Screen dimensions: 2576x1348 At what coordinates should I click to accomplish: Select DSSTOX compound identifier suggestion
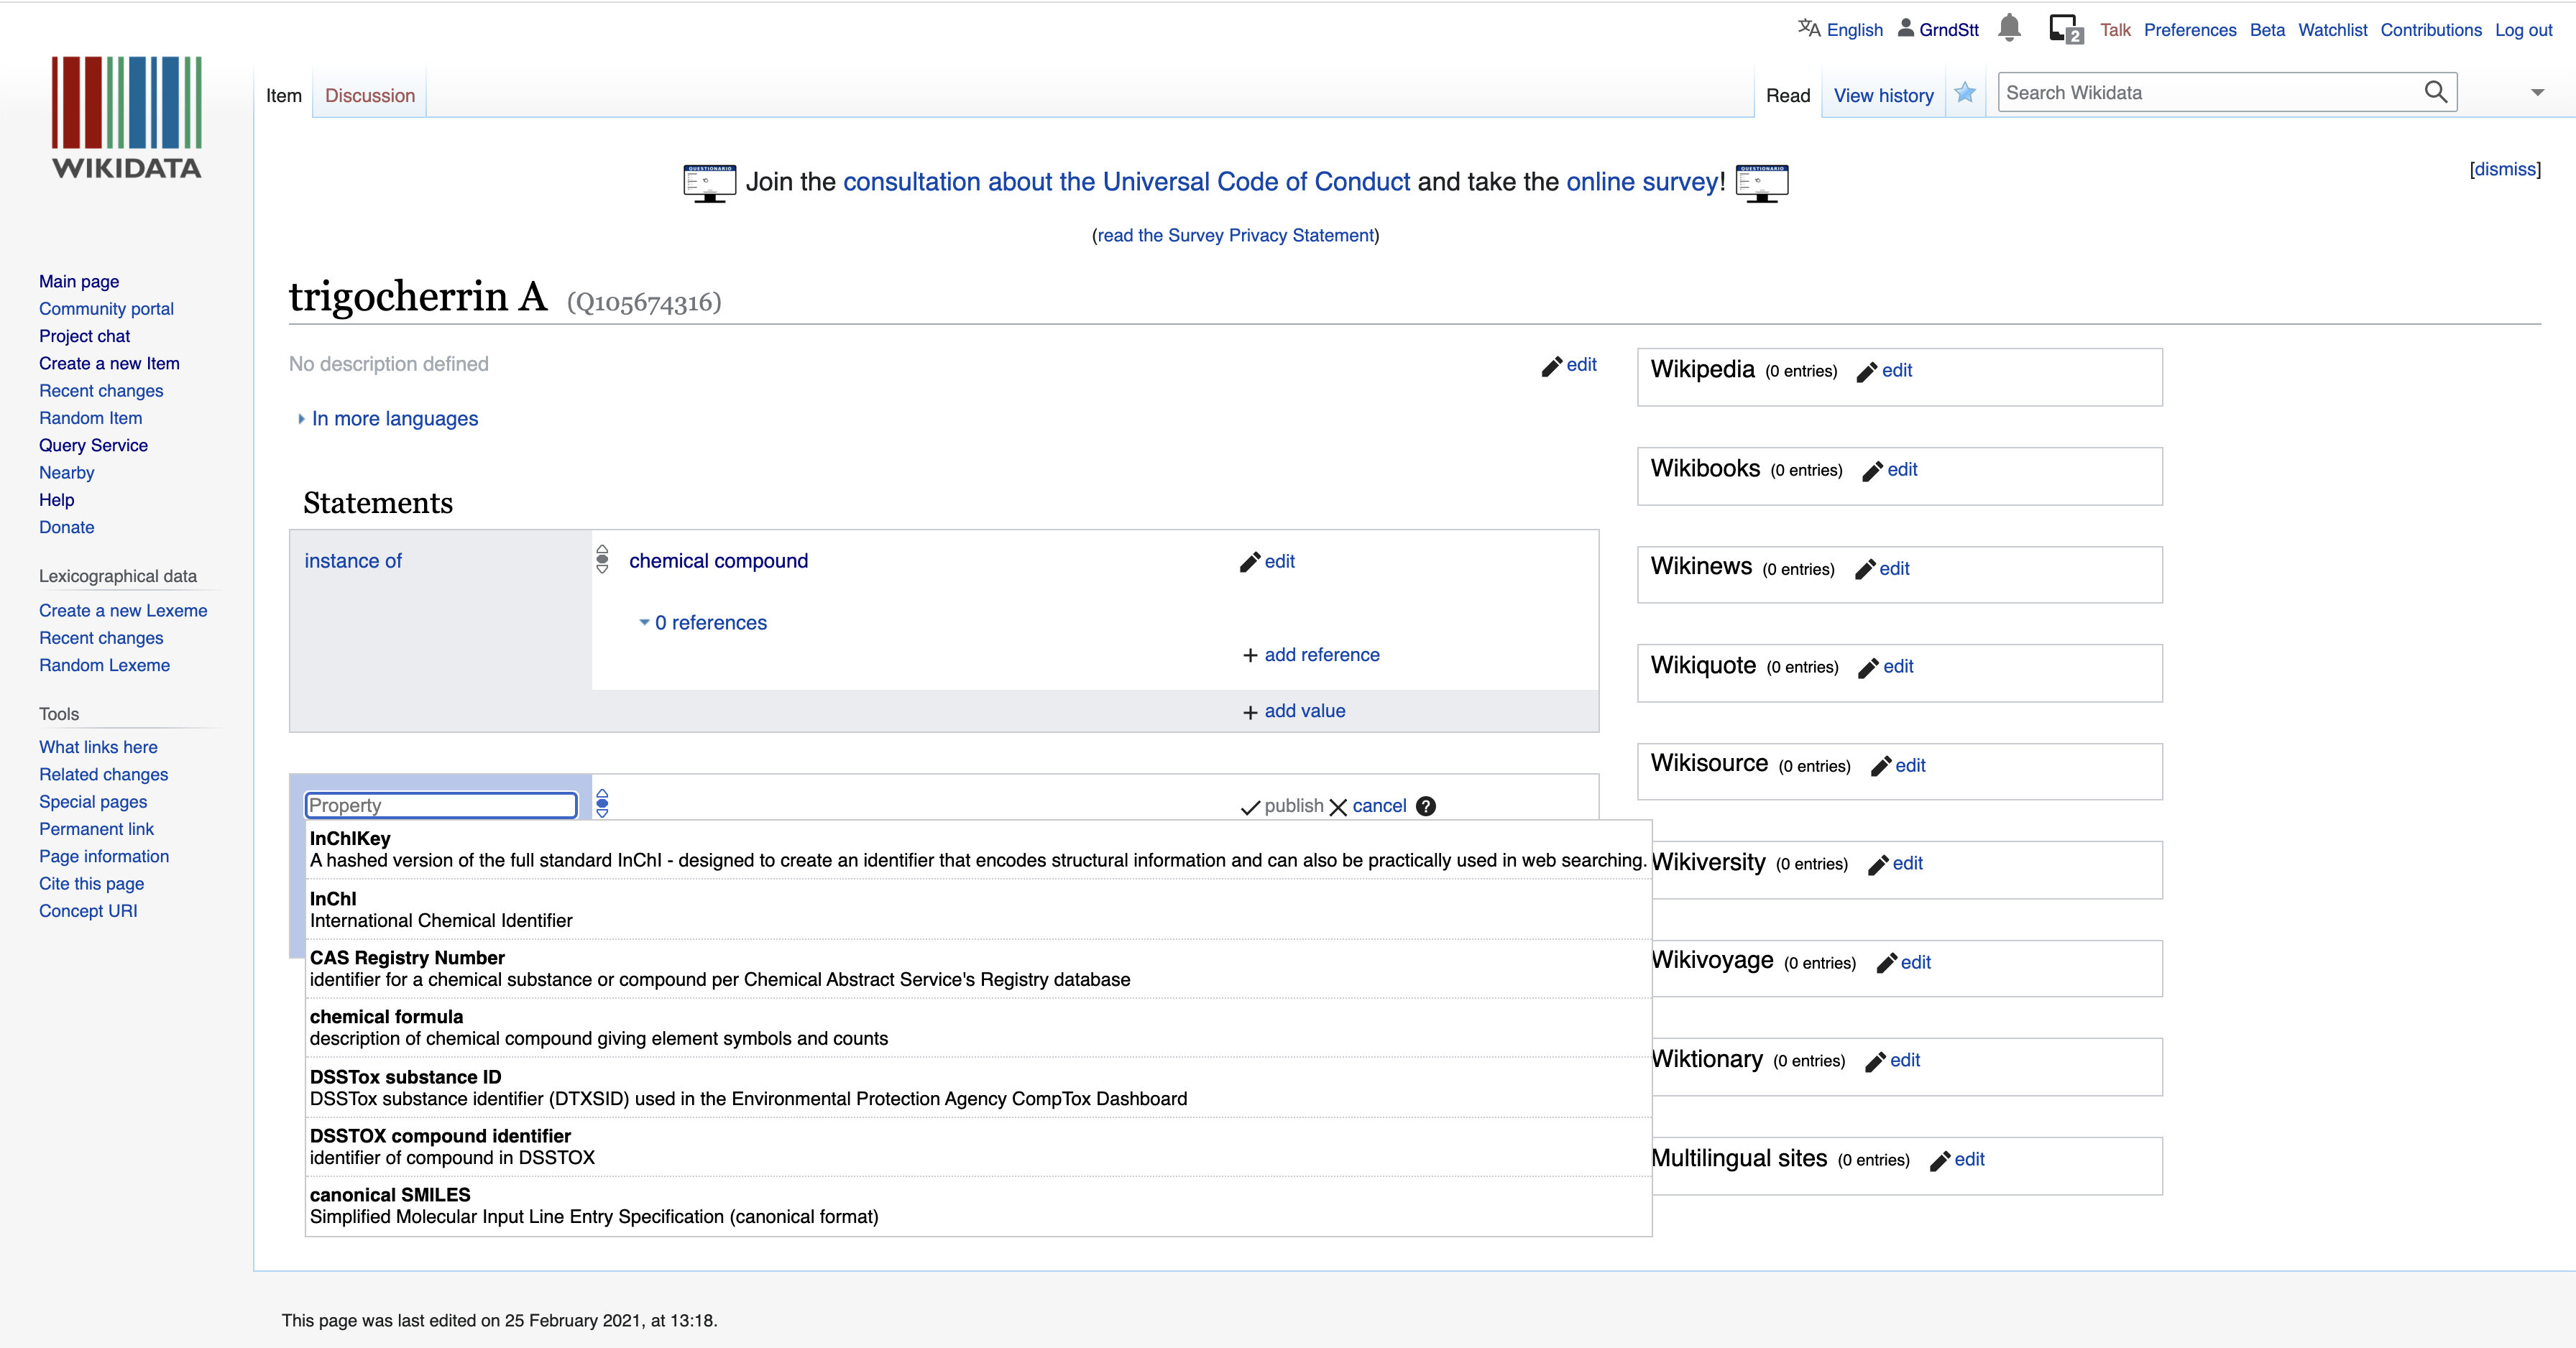point(978,1147)
